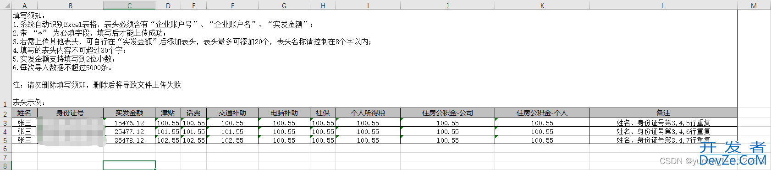Select column F header
The image size is (771, 170).
point(232,5)
